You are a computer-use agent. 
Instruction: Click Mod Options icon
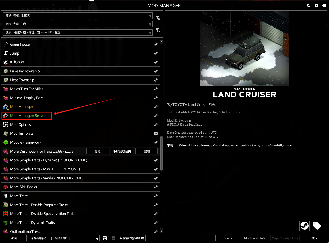(6, 125)
